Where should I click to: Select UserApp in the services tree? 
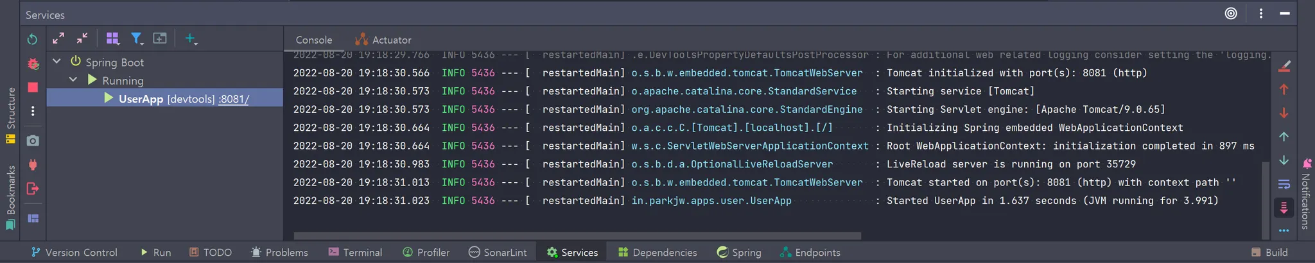click(141, 99)
